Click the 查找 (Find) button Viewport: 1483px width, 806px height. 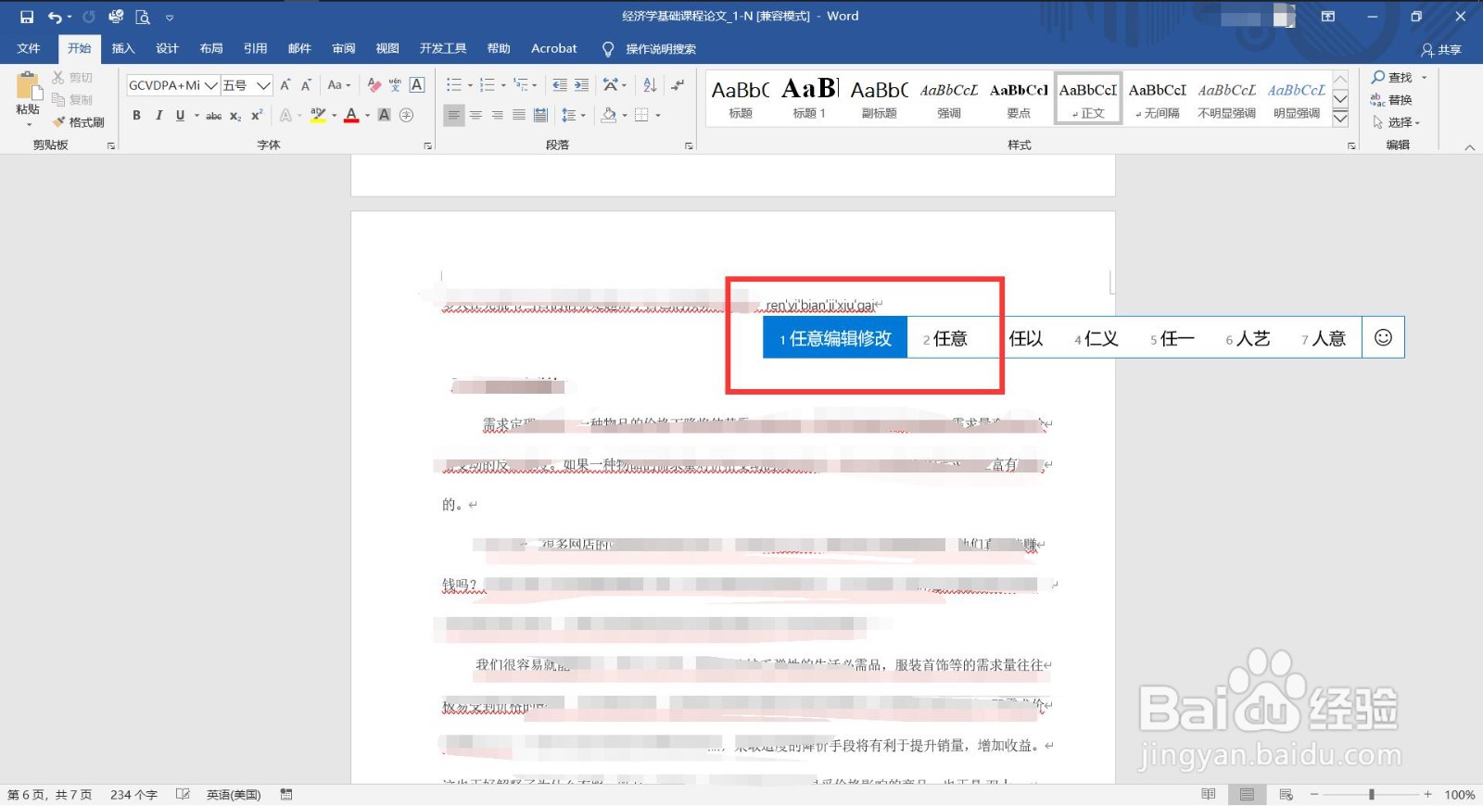tap(1392, 78)
